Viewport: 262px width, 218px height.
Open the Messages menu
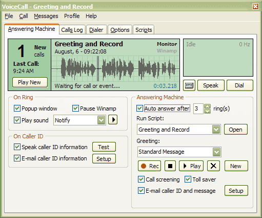click(46, 16)
